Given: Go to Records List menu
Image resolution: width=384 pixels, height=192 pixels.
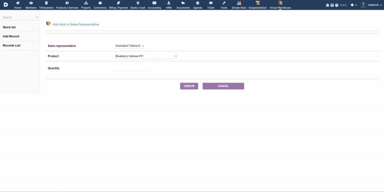Looking at the screenshot, I should [12, 45].
